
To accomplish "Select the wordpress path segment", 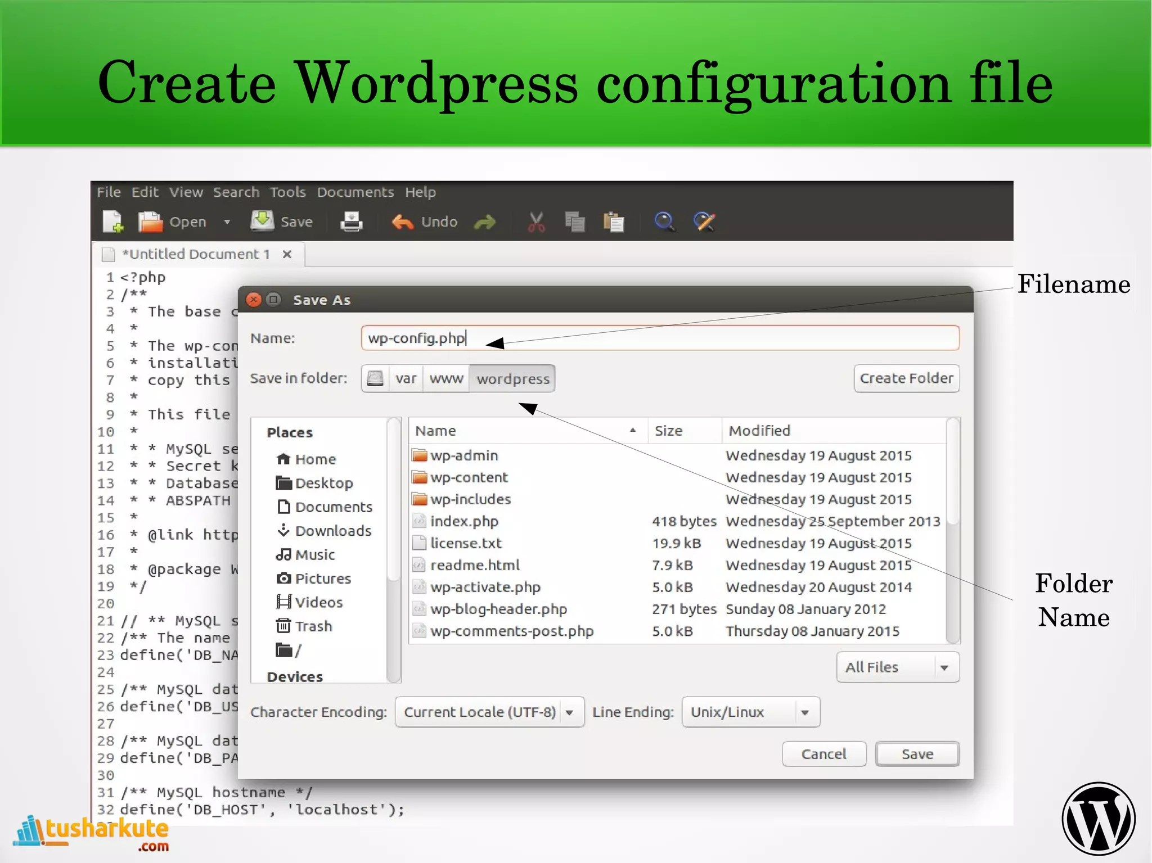I will (512, 378).
